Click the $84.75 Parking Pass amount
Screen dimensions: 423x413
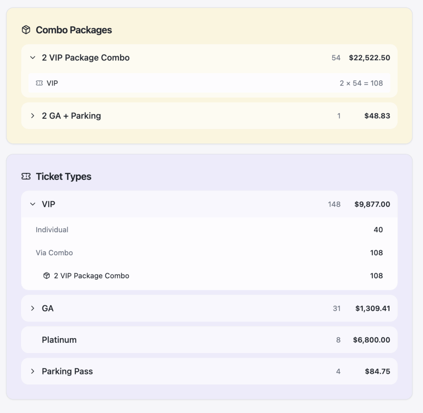(377, 371)
